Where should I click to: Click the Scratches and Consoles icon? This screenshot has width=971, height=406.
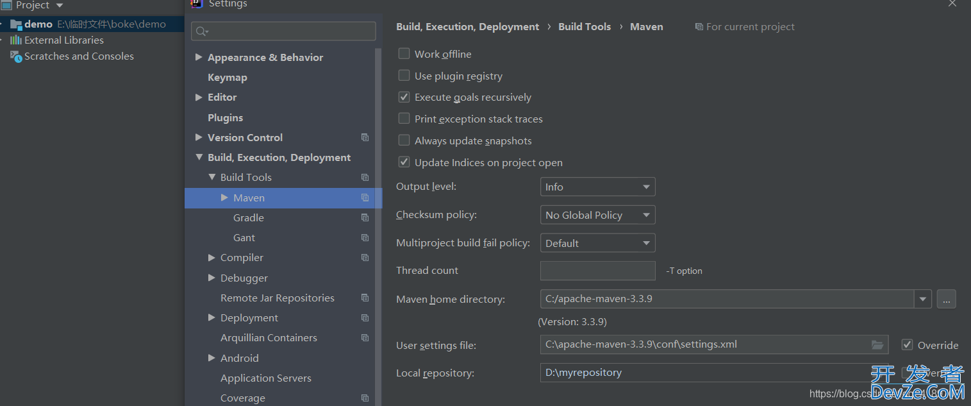point(16,56)
